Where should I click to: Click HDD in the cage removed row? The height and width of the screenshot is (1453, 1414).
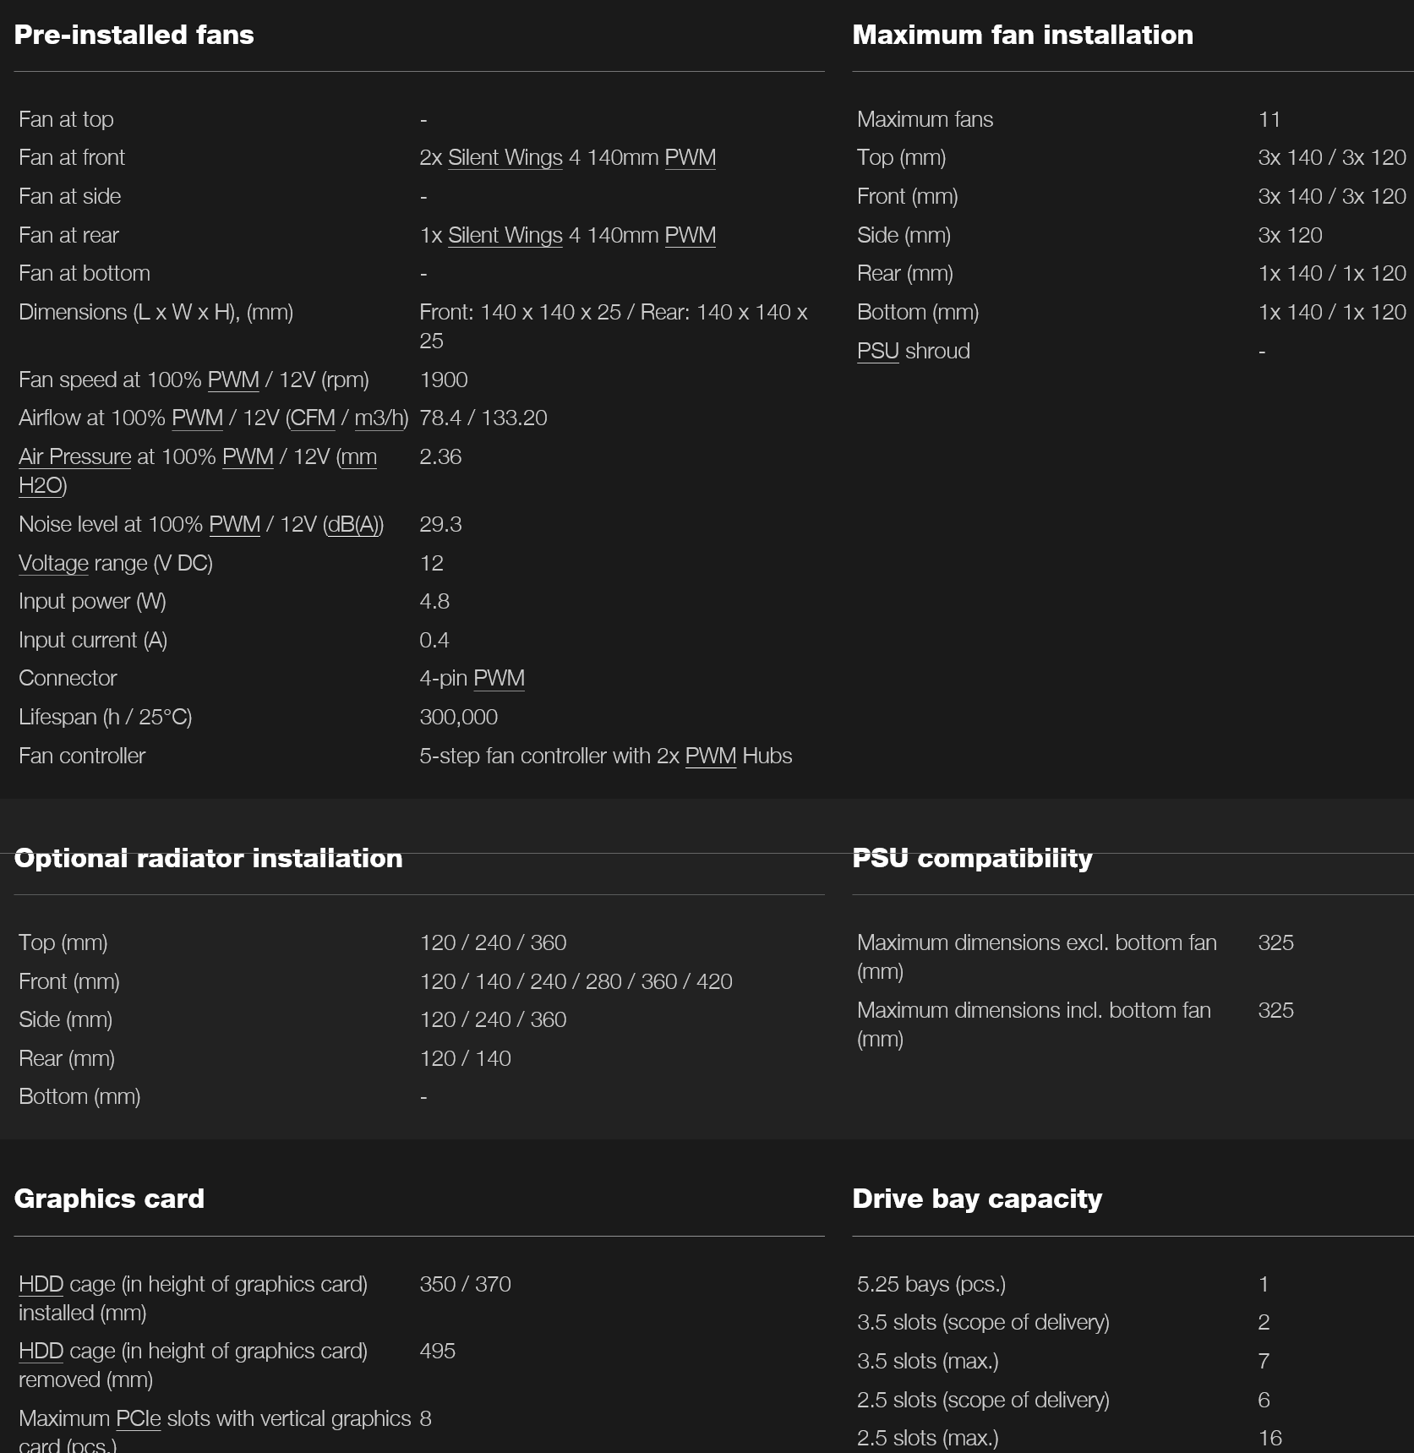(x=41, y=1352)
